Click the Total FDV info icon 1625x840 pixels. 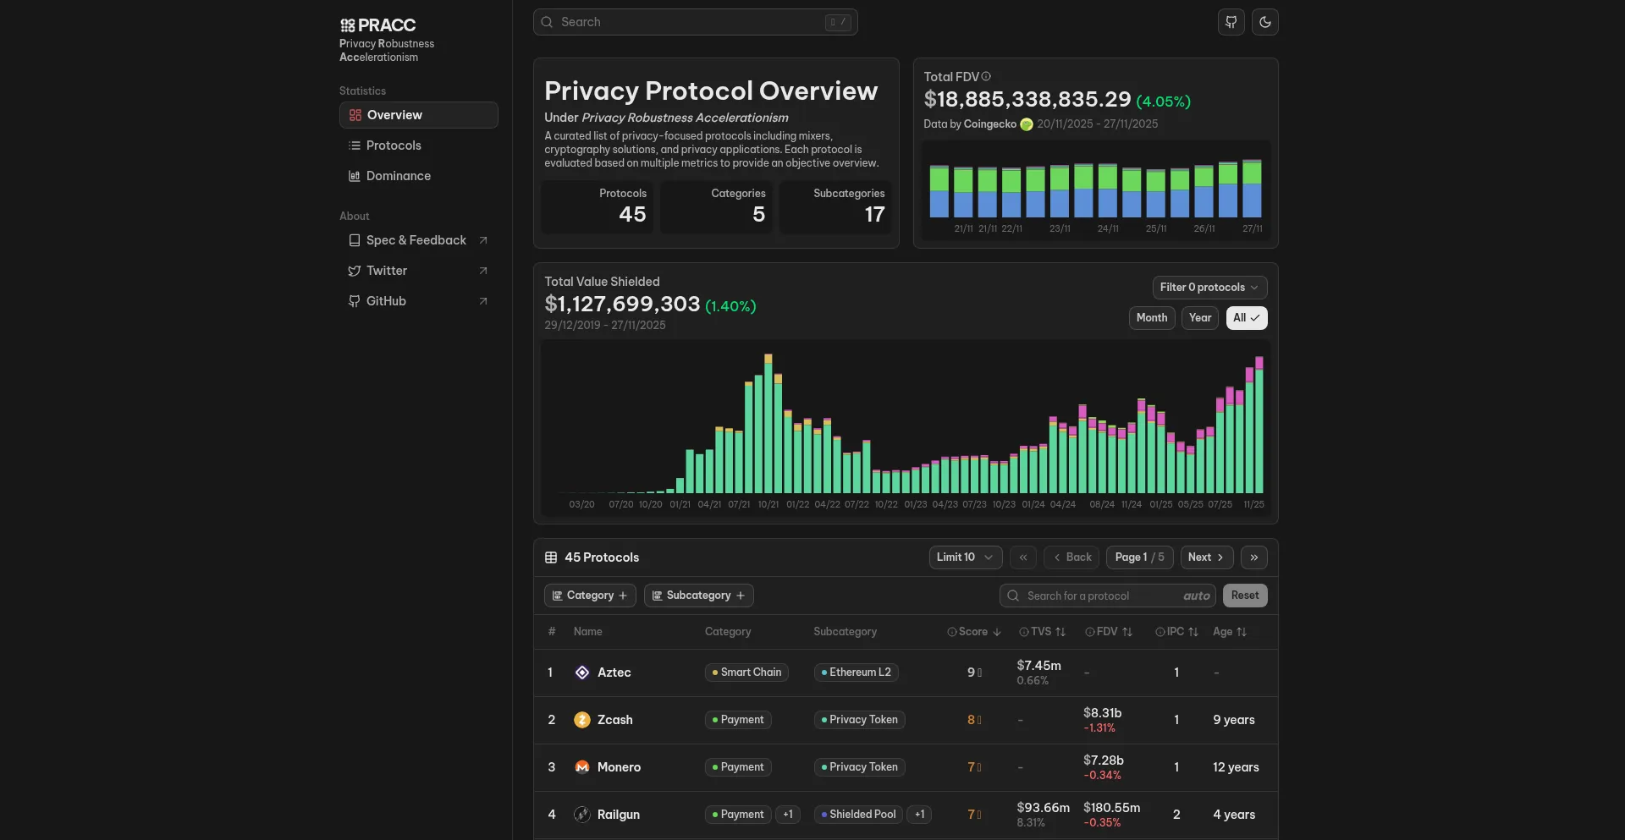(x=986, y=76)
